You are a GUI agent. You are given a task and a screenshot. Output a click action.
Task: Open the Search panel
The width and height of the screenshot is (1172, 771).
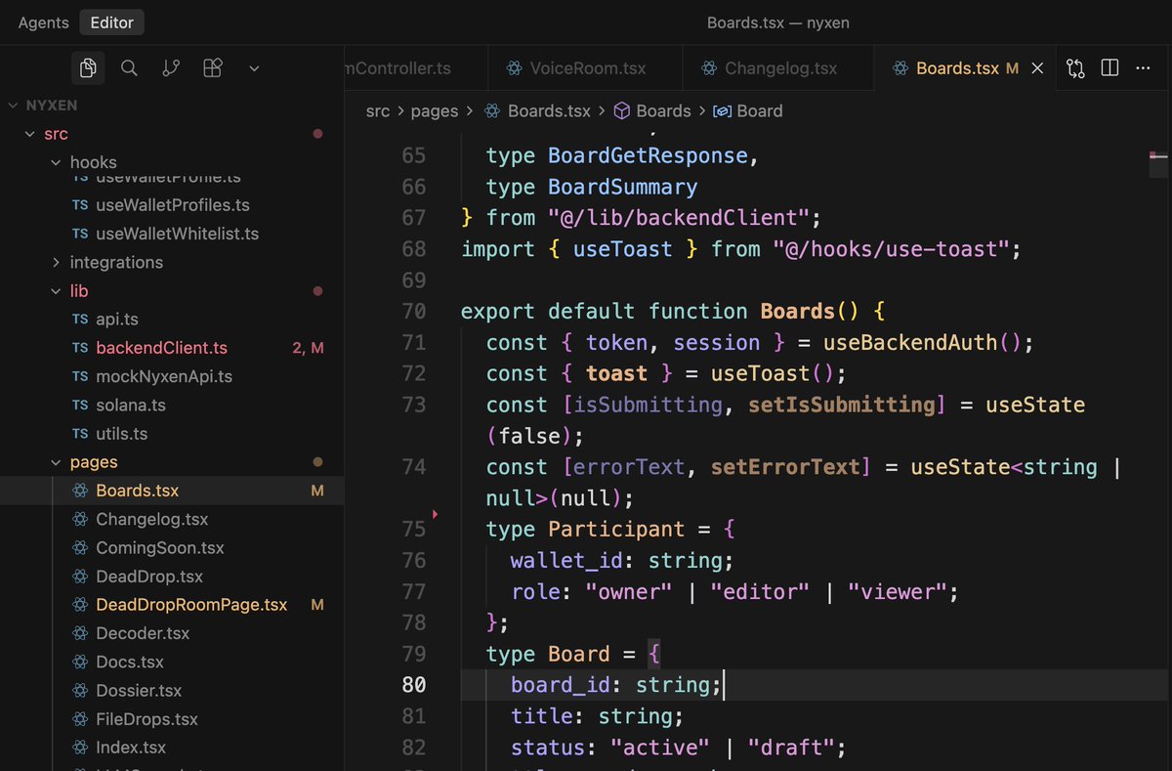click(x=128, y=67)
